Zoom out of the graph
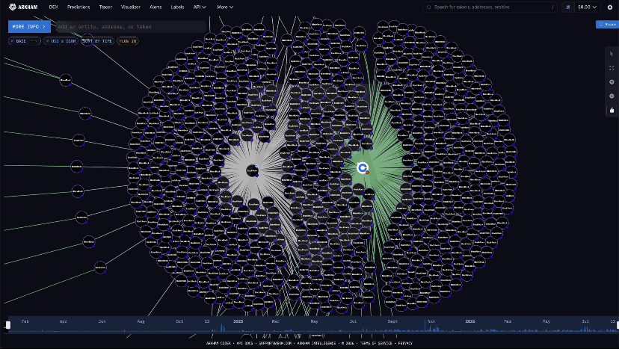The image size is (619, 349). (x=612, y=96)
